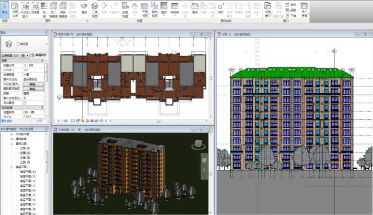The image size is (373, 215).
Task: Open User Interface (用户界面) dropdown
Action: 304,10
